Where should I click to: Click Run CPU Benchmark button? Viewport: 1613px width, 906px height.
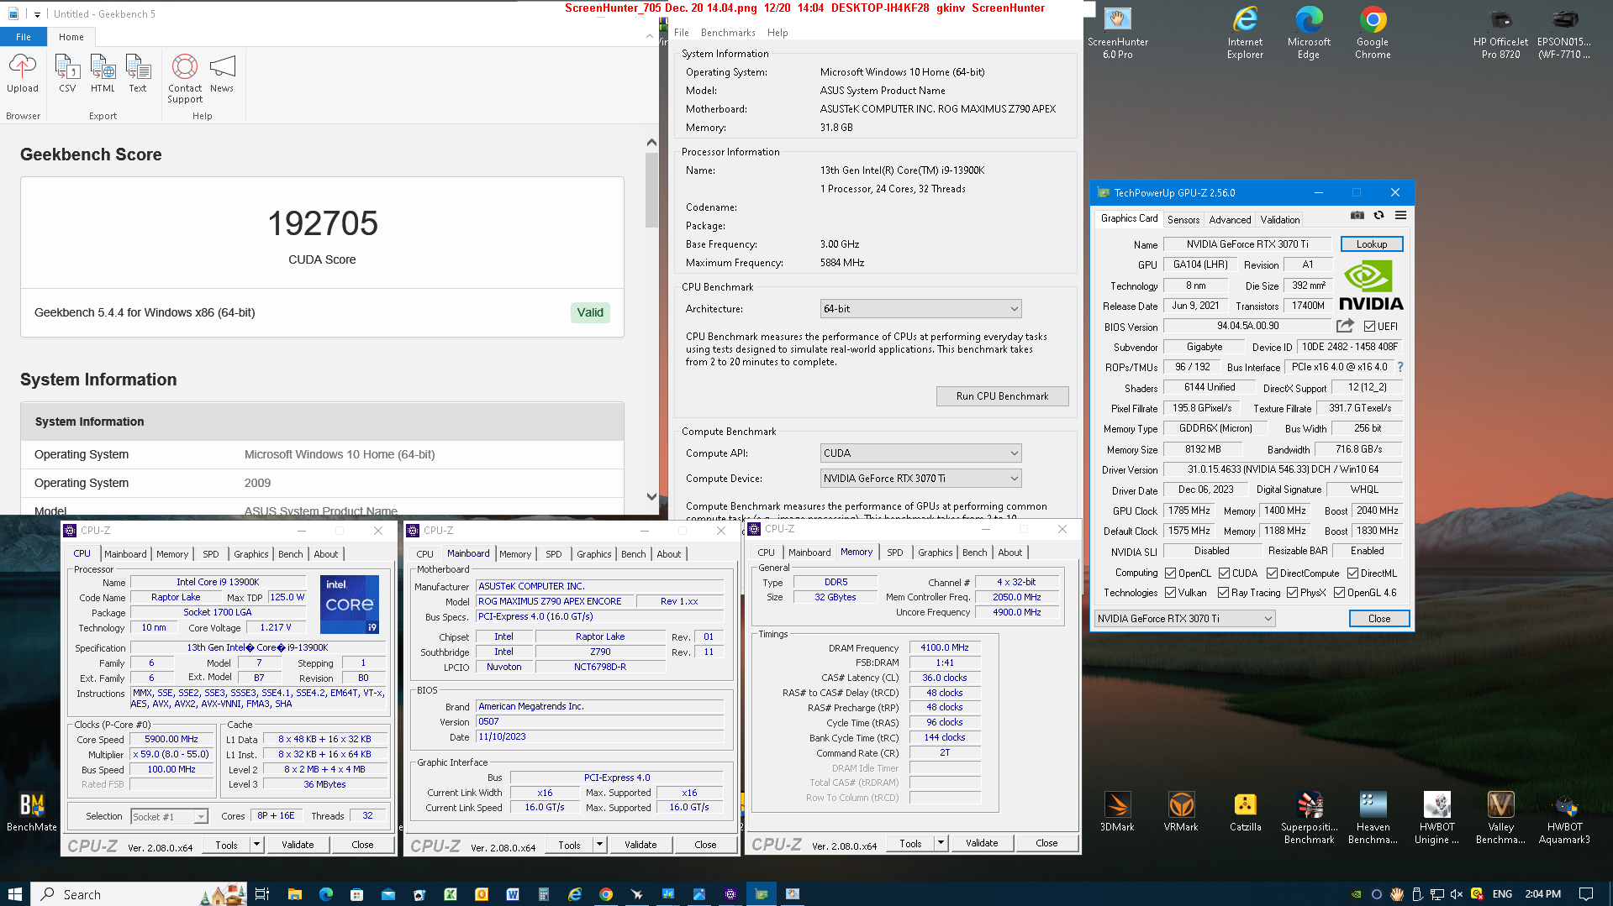(1002, 396)
